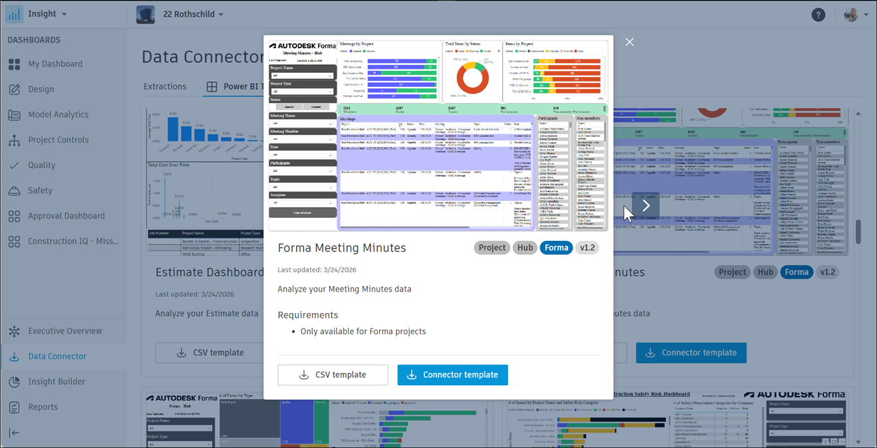Click the Model Analytics chart icon
This screenshot has height=448, width=877.
click(14, 115)
